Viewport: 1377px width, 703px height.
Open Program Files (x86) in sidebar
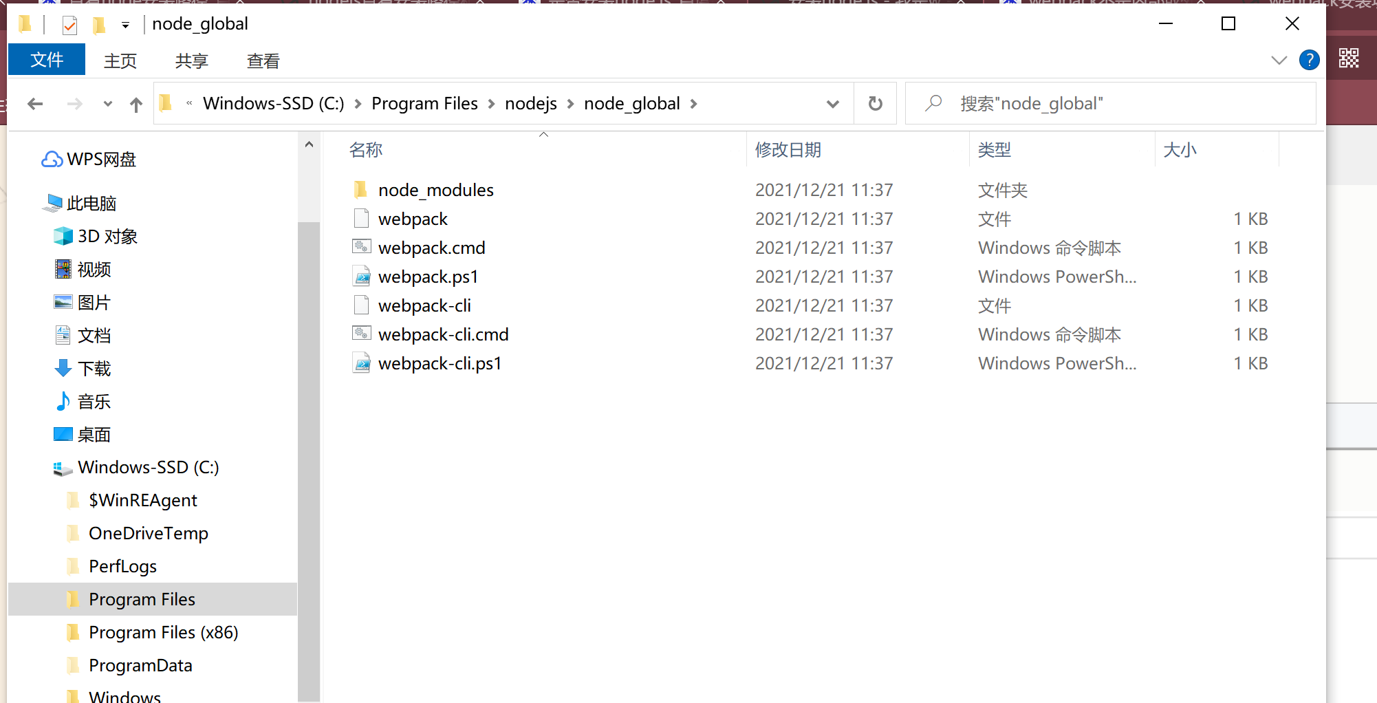(x=163, y=633)
